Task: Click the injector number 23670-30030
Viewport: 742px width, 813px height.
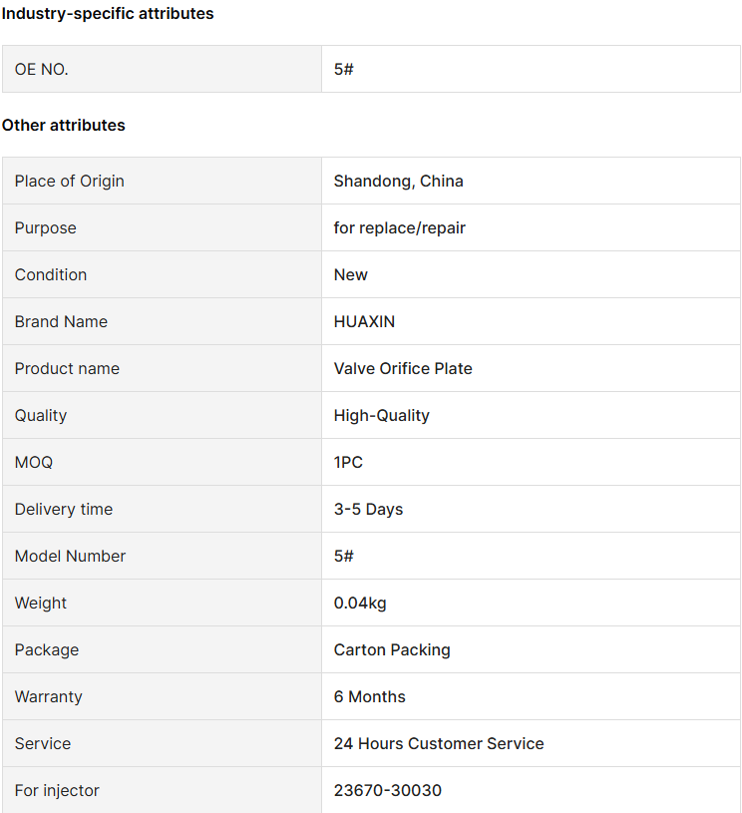Action: (x=387, y=790)
